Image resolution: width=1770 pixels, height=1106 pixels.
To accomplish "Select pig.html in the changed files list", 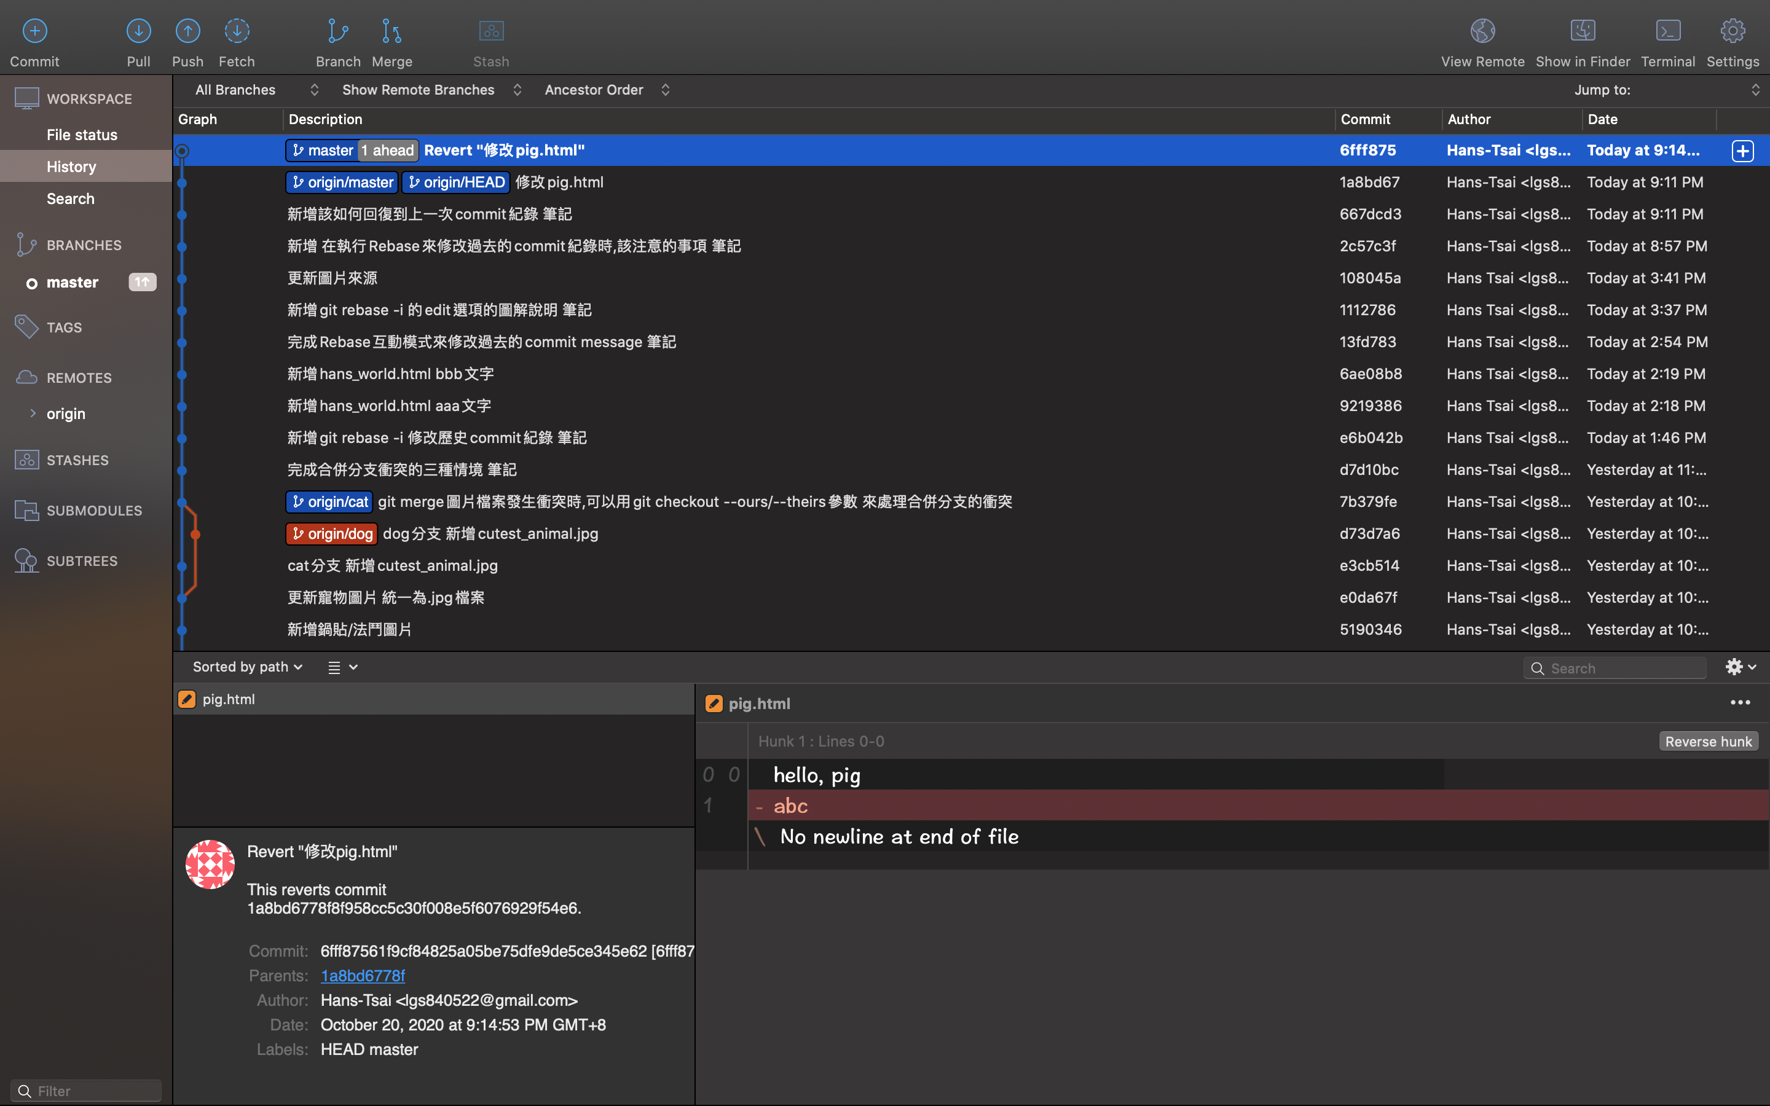I will tap(434, 699).
